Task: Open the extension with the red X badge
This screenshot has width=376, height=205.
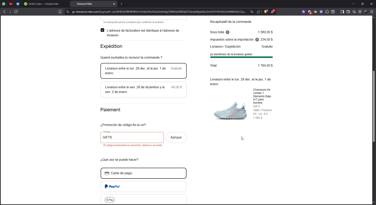Action: 310,12
